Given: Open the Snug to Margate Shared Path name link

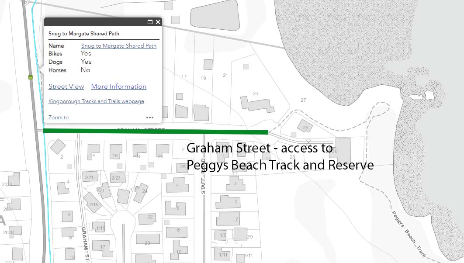Looking at the screenshot, I should tap(119, 45).
